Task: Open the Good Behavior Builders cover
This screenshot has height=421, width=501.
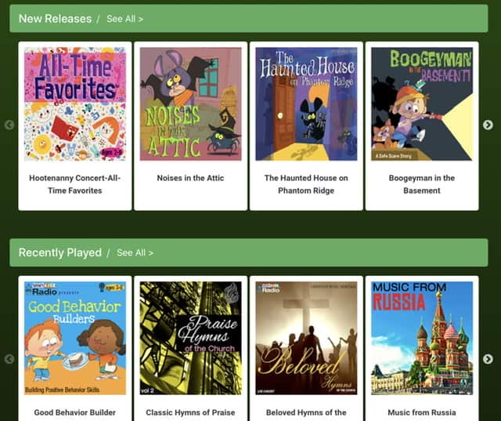Action: point(75,338)
